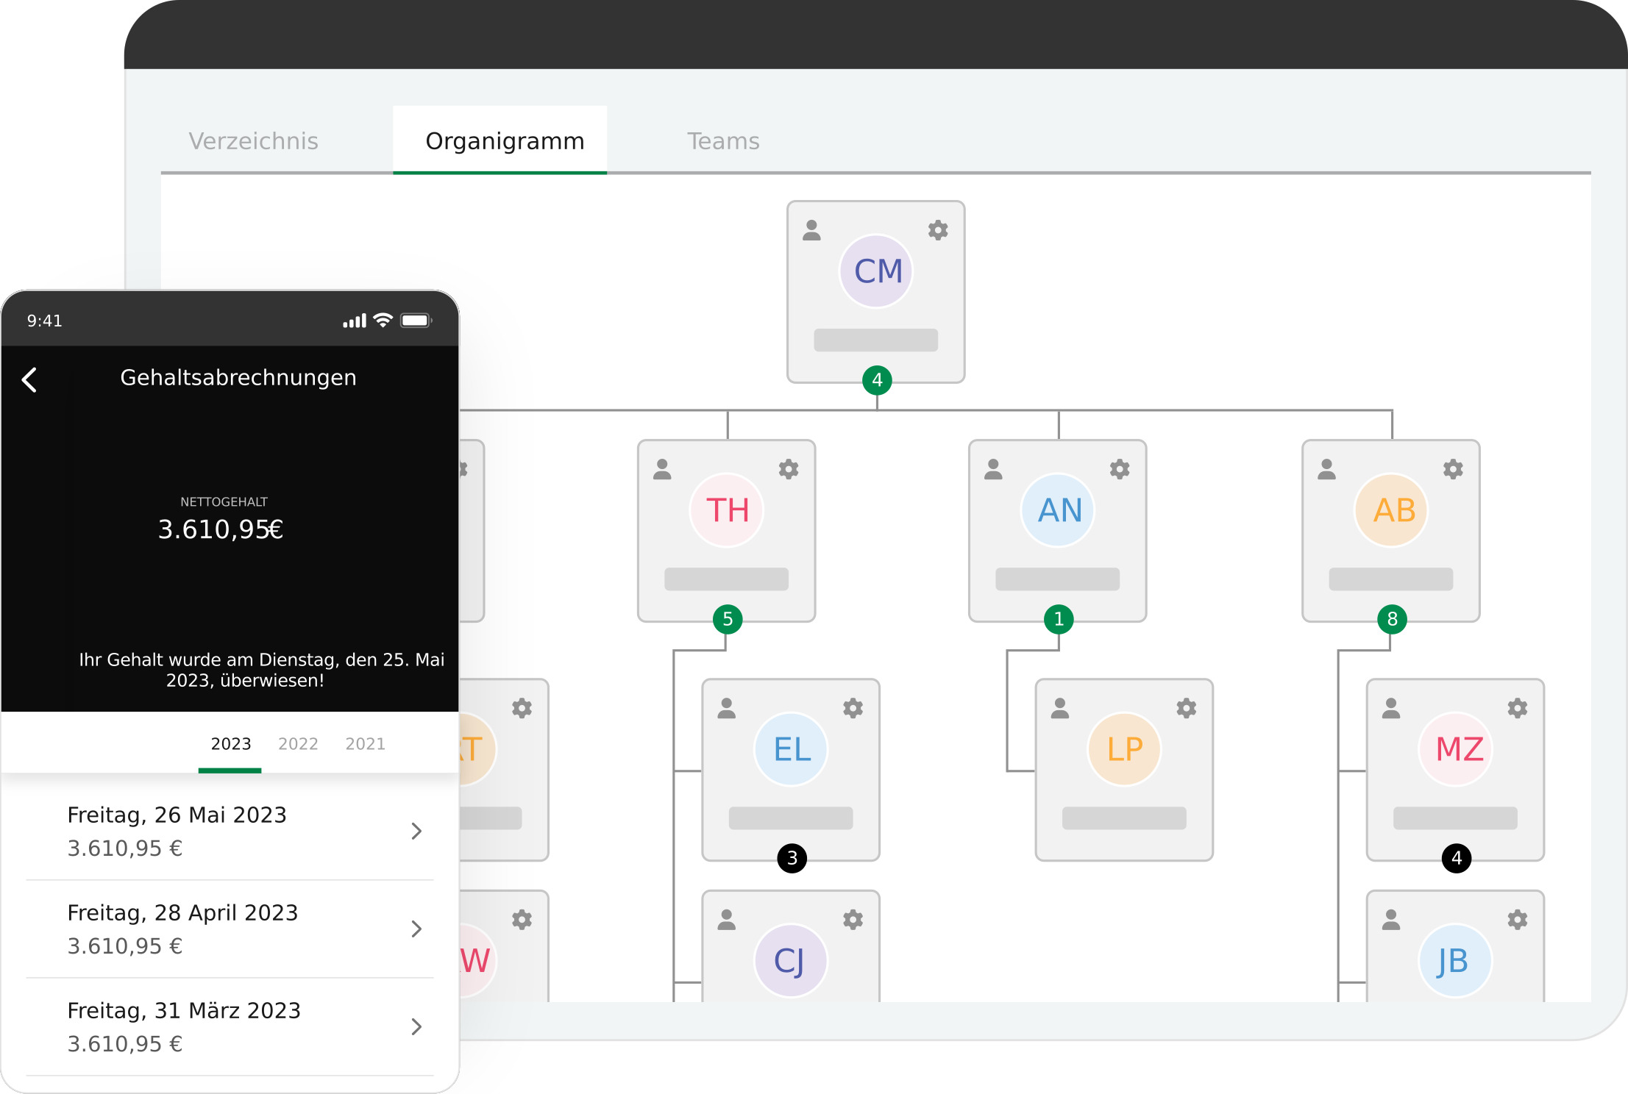Click the person icon on AB card
This screenshot has height=1094, width=1628.
[1326, 469]
